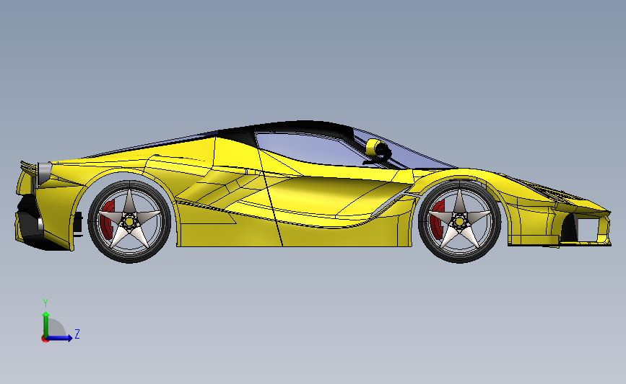Click the blue Z axis arrow of the triad
Image resolution: width=626 pixels, height=384 pixels.
(59, 338)
